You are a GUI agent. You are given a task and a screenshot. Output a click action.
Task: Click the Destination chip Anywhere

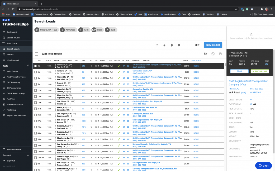pos(68,30)
